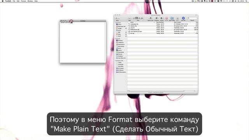Go forward in the Finder window
This screenshot has height=140, width=249.
click(118, 18)
